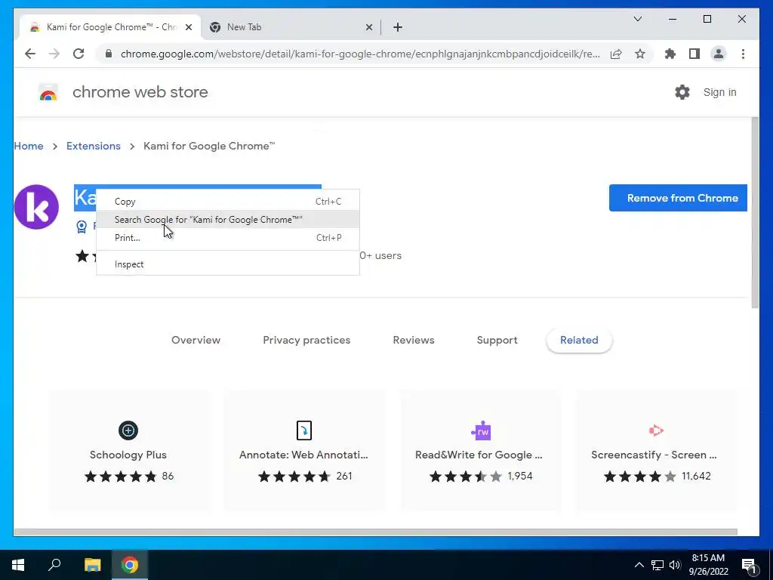Open the Schoology Plus card title
The width and height of the screenshot is (773, 580).
pyautogui.click(x=128, y=455)
